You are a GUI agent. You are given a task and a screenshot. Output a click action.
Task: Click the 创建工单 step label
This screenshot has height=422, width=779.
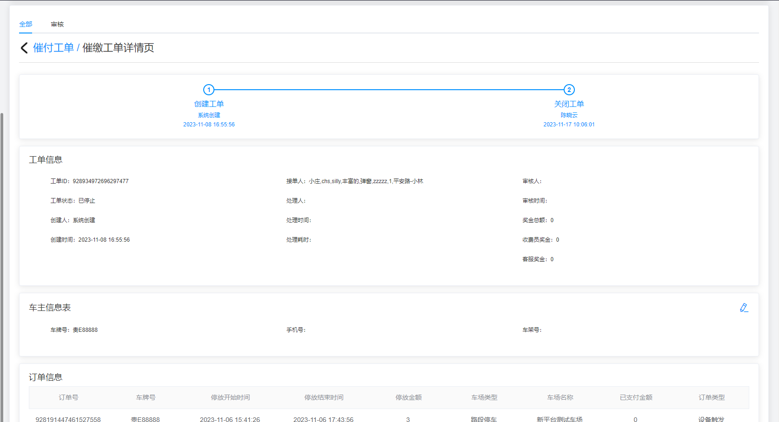209,104
